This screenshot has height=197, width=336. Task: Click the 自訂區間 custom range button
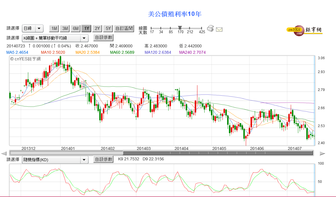click(124, 28)
